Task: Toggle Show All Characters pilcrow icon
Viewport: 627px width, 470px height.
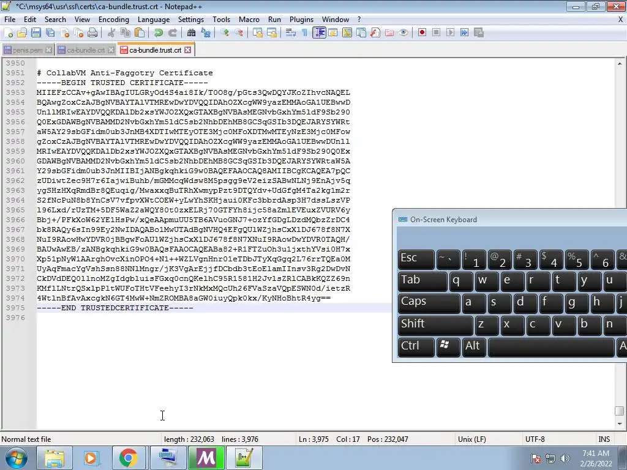Action: [x=305, y=33]
